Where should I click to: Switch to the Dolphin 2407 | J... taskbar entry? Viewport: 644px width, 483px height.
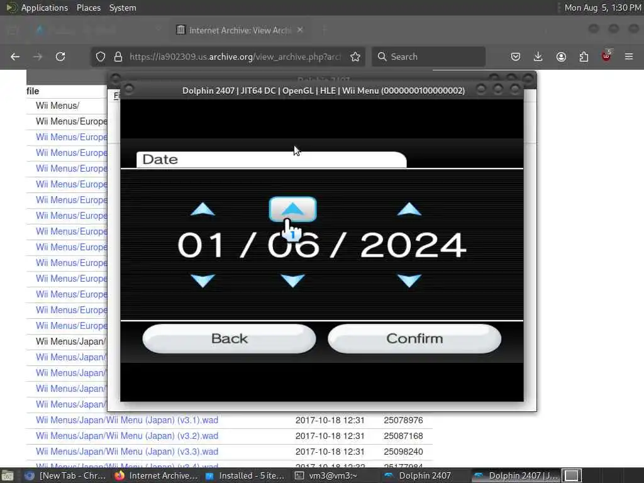[x=516, y=475]
